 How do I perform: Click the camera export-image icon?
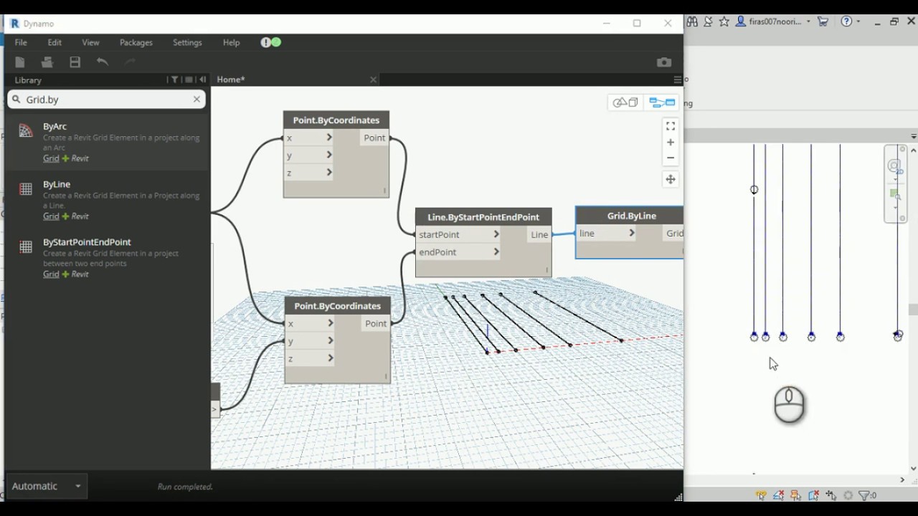click(664, 62)
